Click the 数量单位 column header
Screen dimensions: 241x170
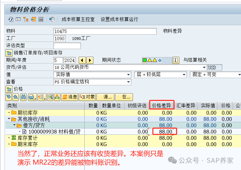112,105
